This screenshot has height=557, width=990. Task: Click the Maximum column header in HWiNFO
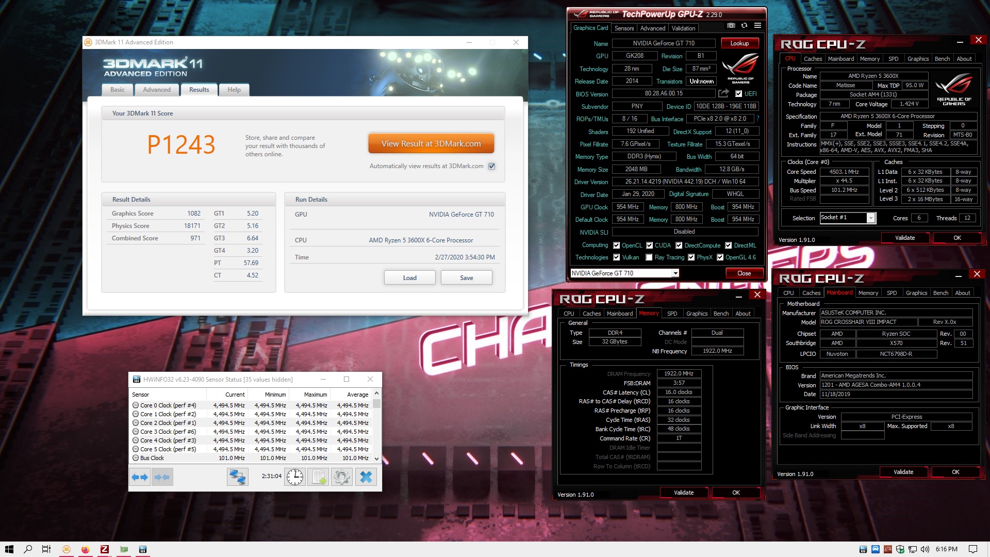[310, 395]
